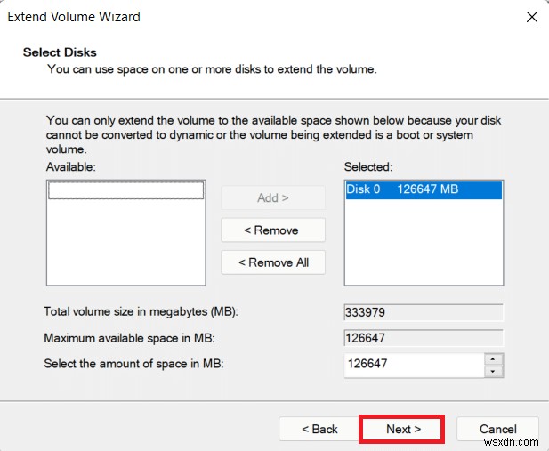Select Disk 0 126647 MB in Selected list
The height and width of the screenshot is (451, 549).
pyautogui.click(x=424, y=189)
